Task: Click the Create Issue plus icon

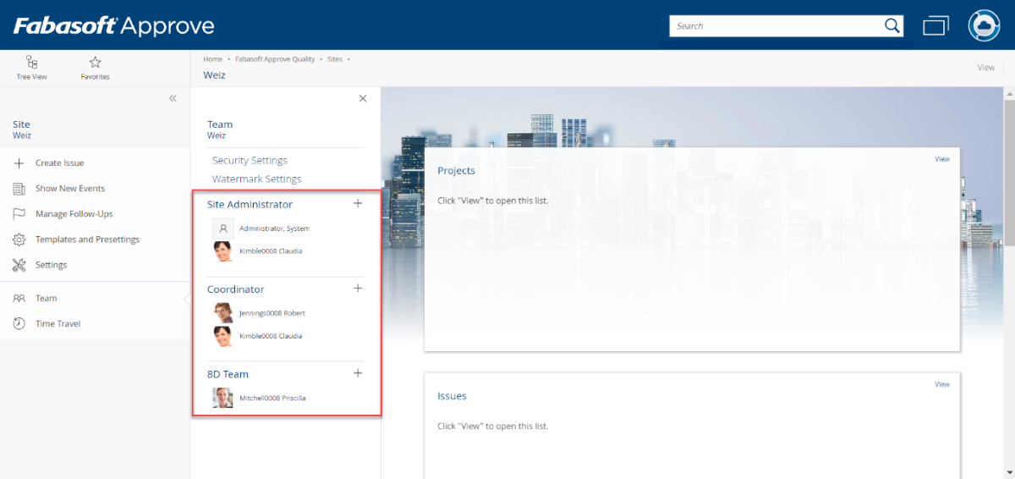Action: pos(19,163)
